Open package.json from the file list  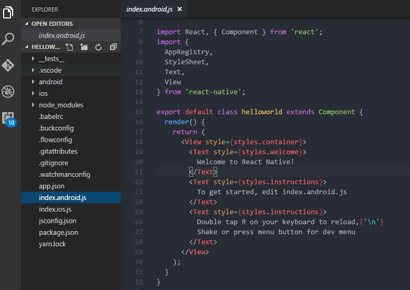point(58,232)
